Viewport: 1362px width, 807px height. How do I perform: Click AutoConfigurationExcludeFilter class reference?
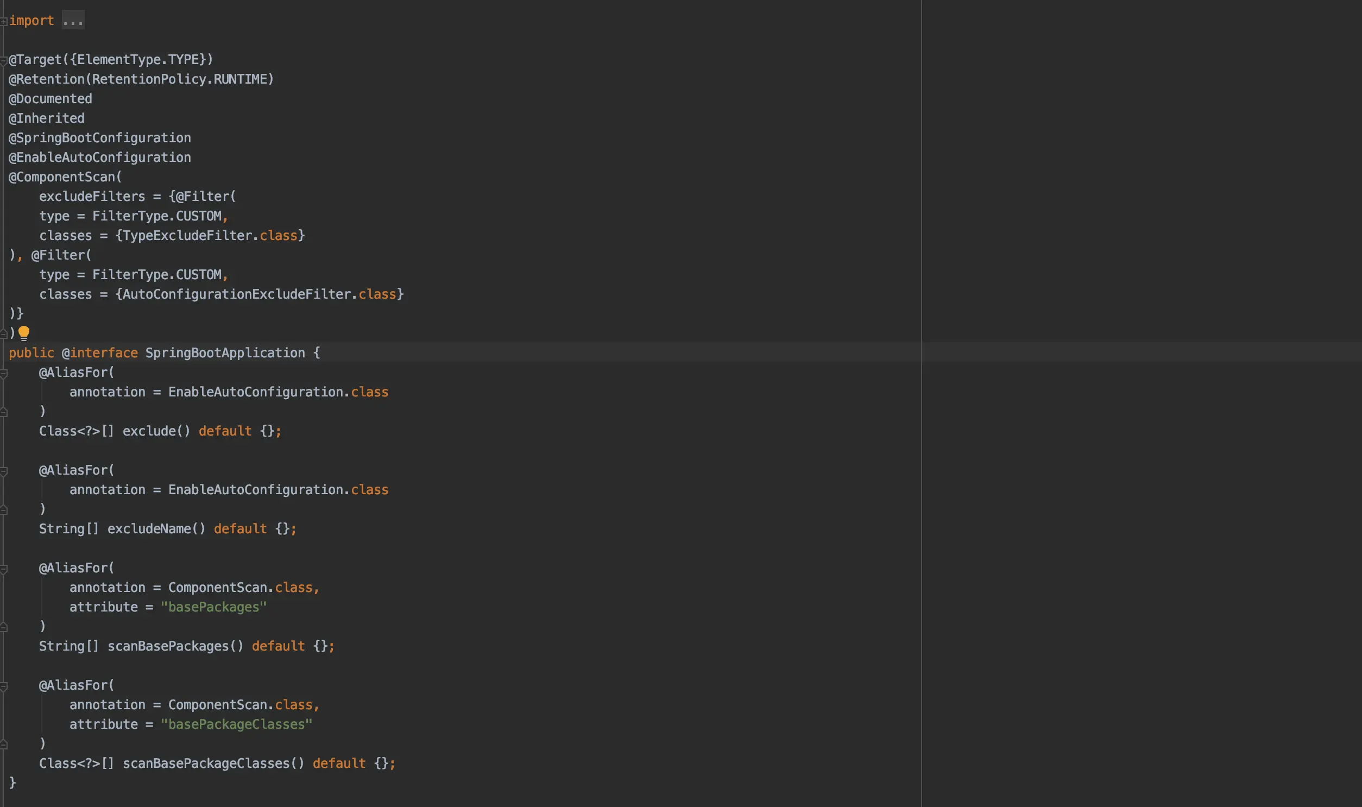click(236, 294)
